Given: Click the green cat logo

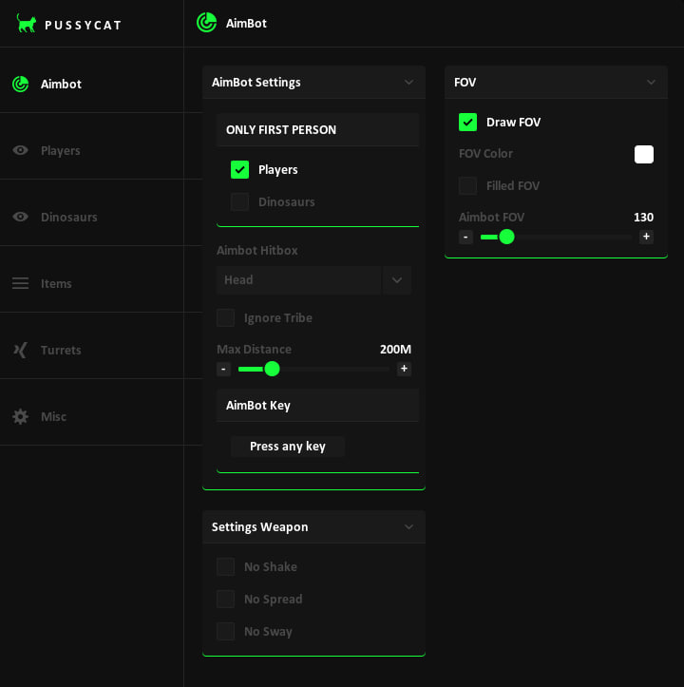Looking at the screenshot, I should (27, 24).
